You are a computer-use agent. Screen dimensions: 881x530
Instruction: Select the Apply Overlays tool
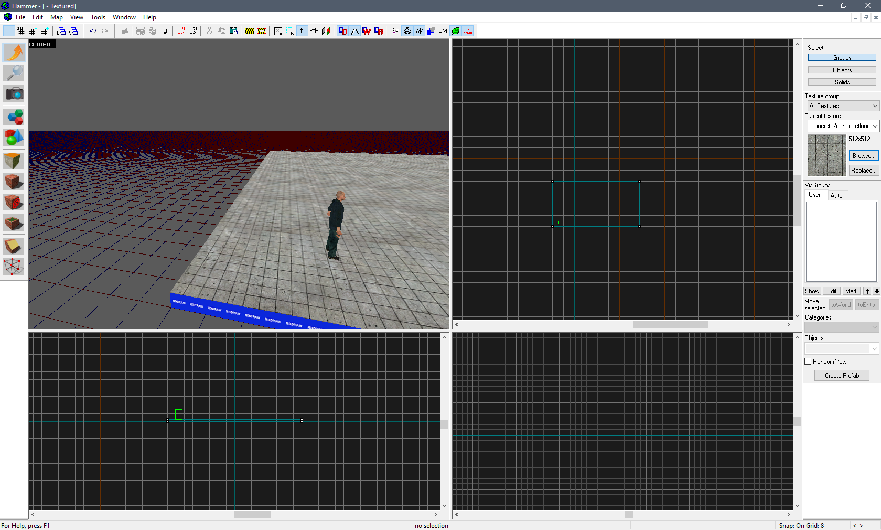click(x=14, y=223)
